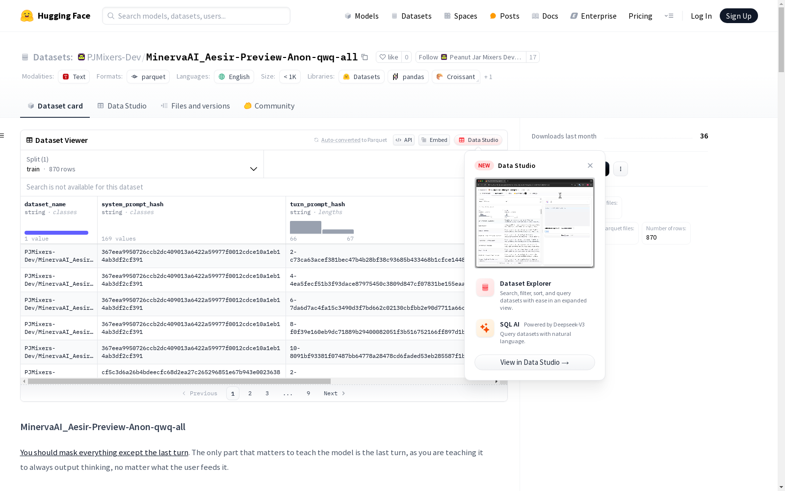
Task: Click the underlined mask-everything link text
Action: [x=104, y=453]
